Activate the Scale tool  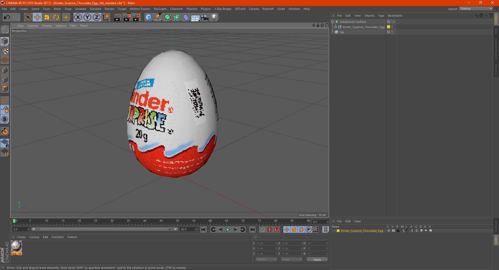(x=47, y=17)
